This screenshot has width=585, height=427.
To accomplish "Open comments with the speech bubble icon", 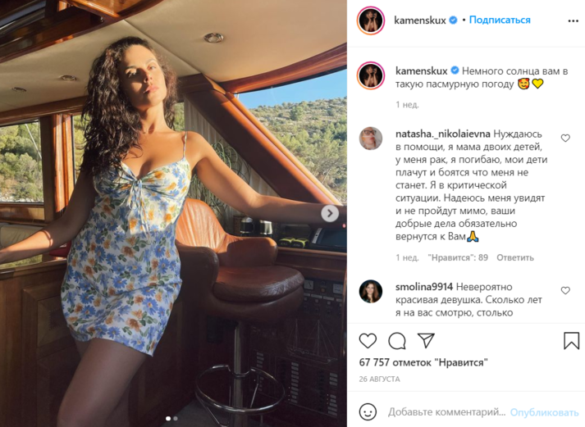I will [397, 341].
